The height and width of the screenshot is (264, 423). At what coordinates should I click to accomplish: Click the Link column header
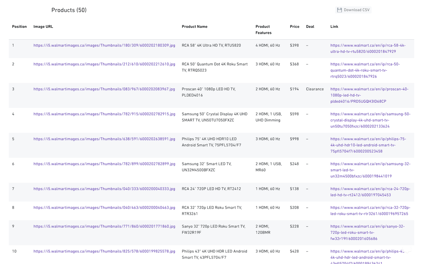click(x=334, y=27)
